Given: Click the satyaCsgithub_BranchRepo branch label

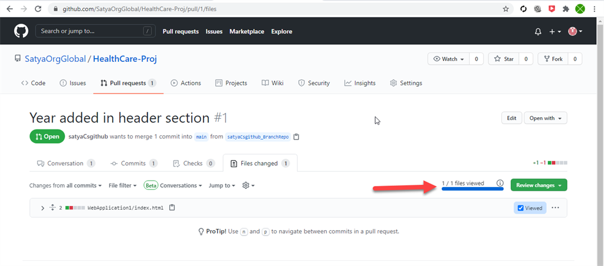Looking at the screenshot, I should (x=258, y=137).
